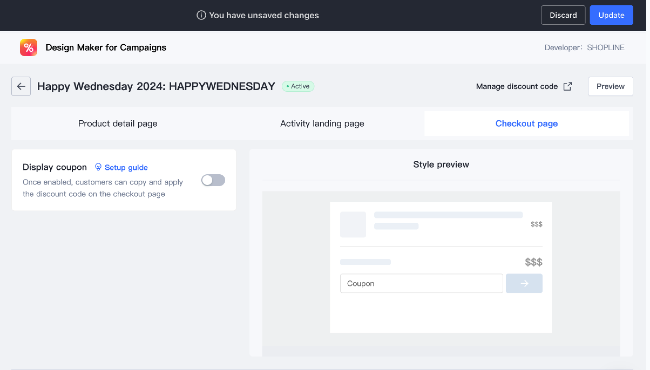650x370 pixels.
Task: Open Manage discount code link
Action: click(x=517, y=86)
